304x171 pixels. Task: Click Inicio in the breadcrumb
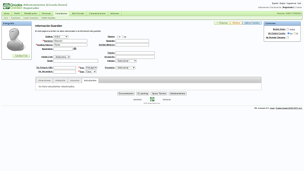(x=6, y=18)
